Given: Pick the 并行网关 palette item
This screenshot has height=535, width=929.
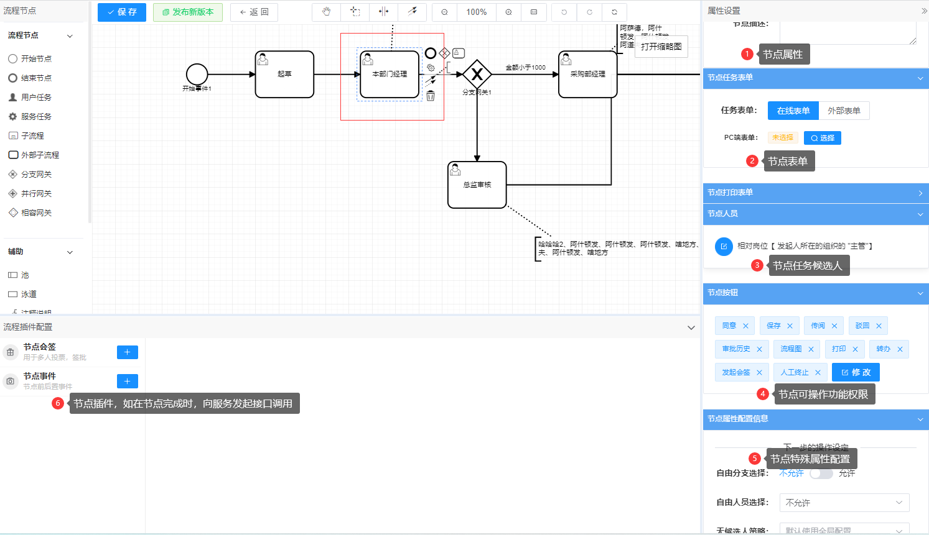Looking at the screenshot, I should (30, 193).
